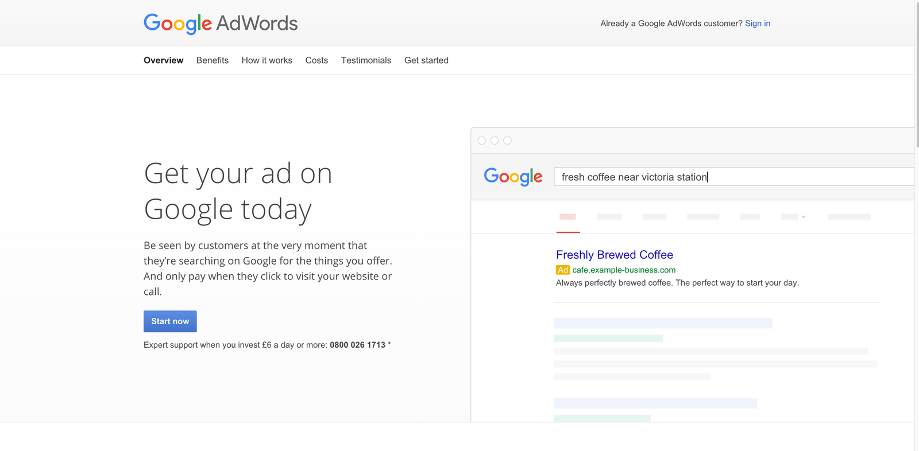Viewport: 919px width, 451px height.
Task: Click the Start now button
Action: pyautogui.click(x=170, y=321)
